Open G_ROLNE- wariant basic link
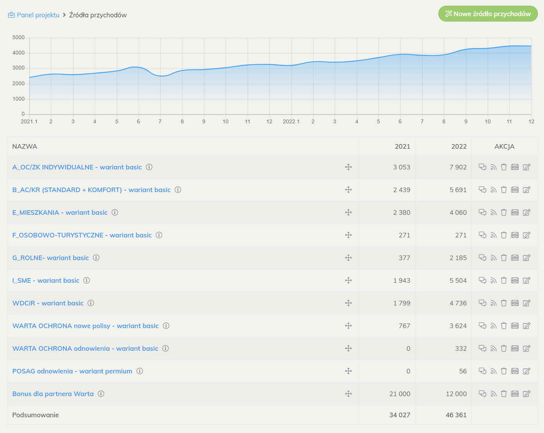This screenshot has width=544, height=433. pyautogui.click(x=51, y=258)
